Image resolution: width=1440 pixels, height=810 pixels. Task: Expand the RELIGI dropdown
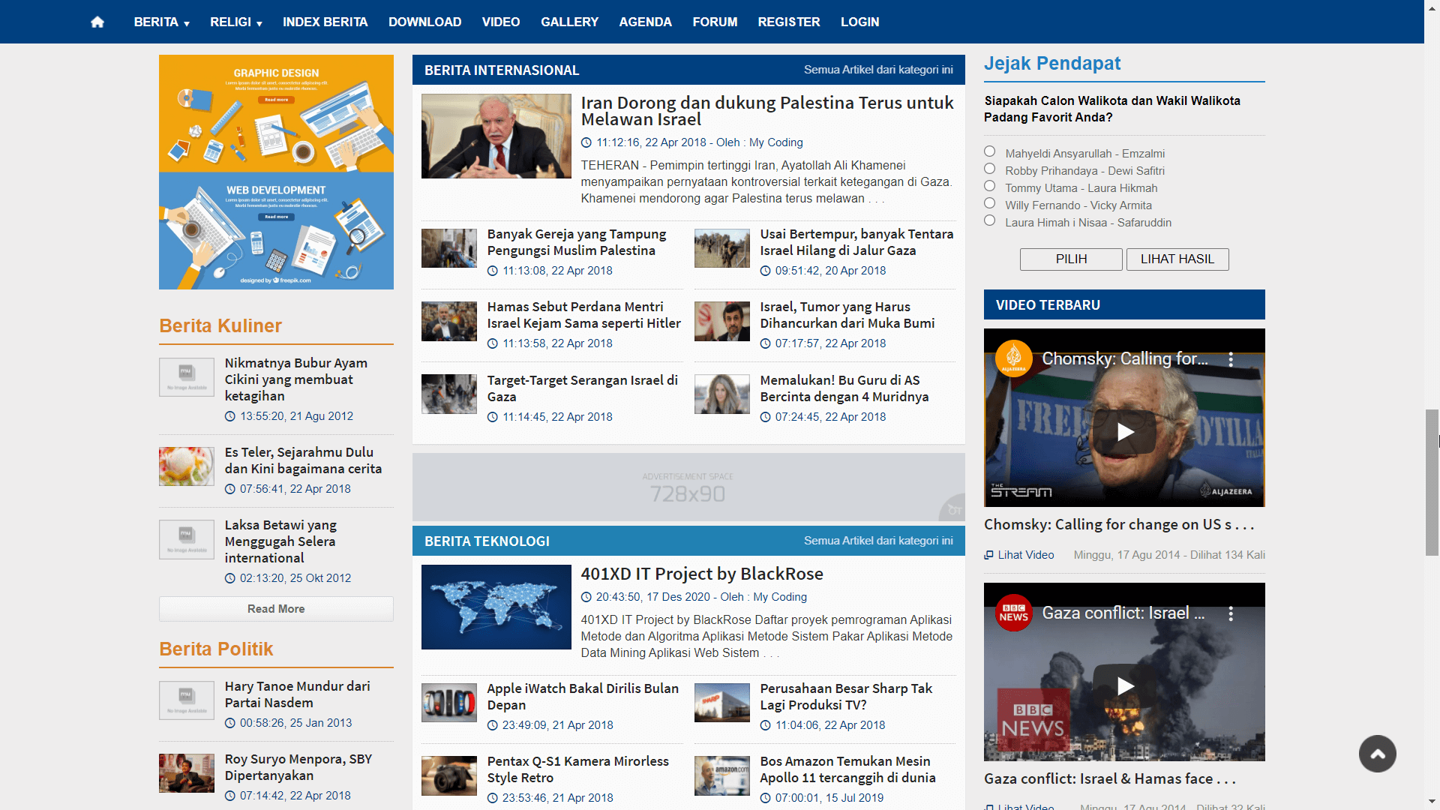(235, 22)
